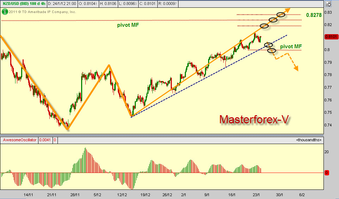Click the chart cursor icon top-right

click(x=328, y=4)
